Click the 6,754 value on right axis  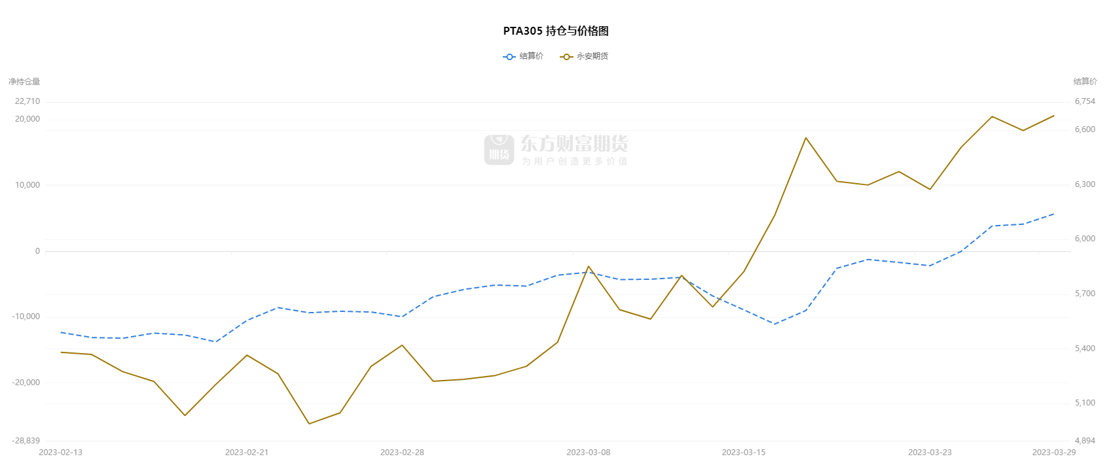click(x=1085, y=101)
